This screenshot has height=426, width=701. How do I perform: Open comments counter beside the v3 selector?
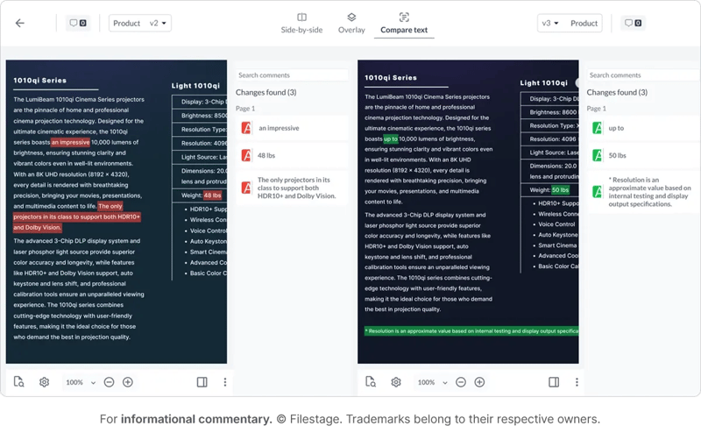click(x=633, y=24)
